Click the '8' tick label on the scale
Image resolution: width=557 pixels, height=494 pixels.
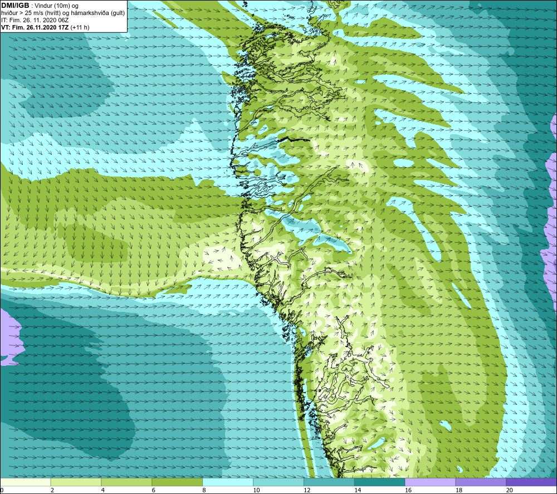(204, 490)
